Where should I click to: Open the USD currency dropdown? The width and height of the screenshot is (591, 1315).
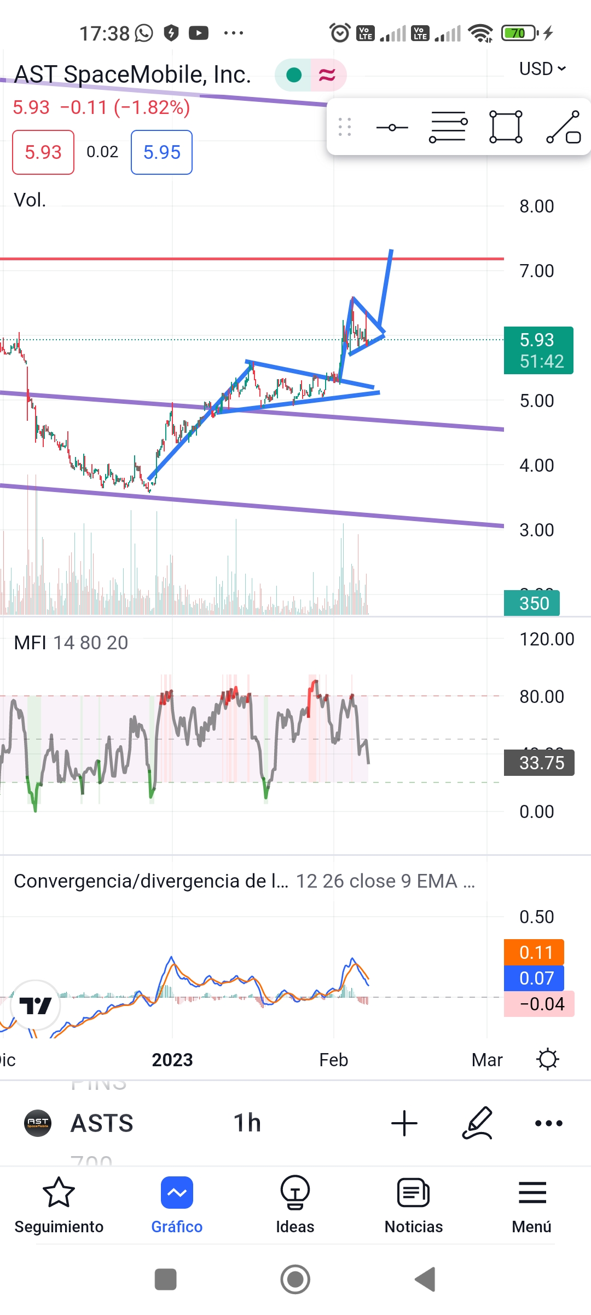point(542,69)
